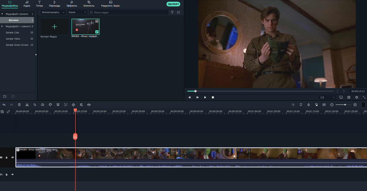
Task: Open the audio waveform tool
Action: 89,105
